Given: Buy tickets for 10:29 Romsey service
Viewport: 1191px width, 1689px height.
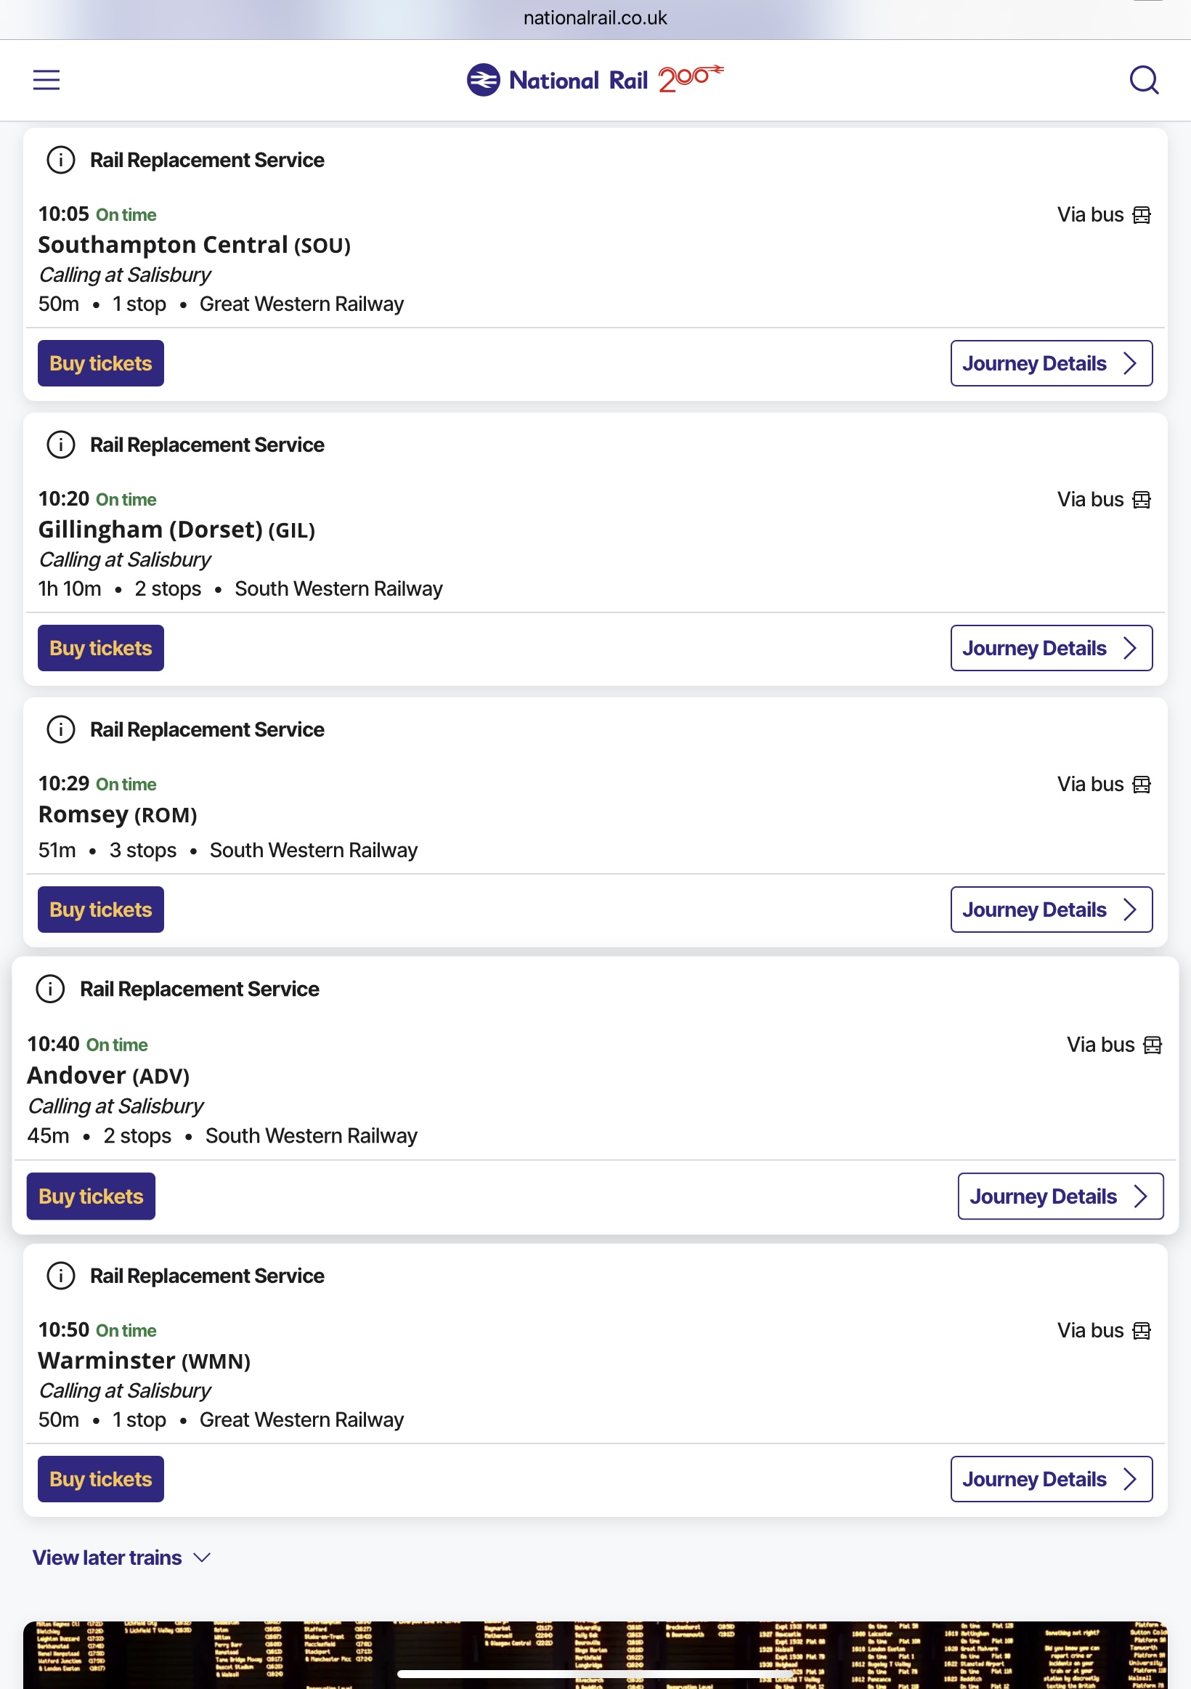Looking at the screenshot, I should (x=101, y=910).
